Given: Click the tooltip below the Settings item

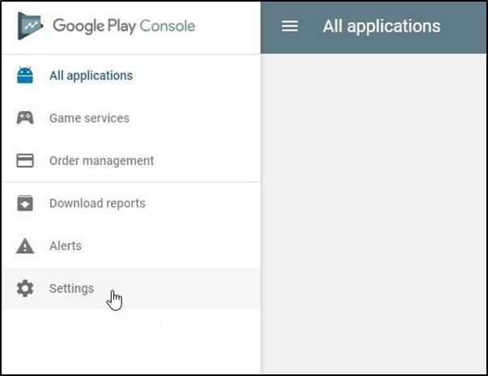Looking at the screenshot, I should click(x=135, y=322).
